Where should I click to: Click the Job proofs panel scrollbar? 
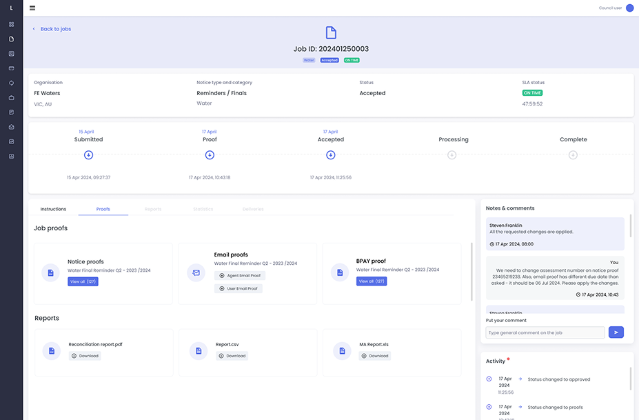pyautogui.click(x=471, y=272)
